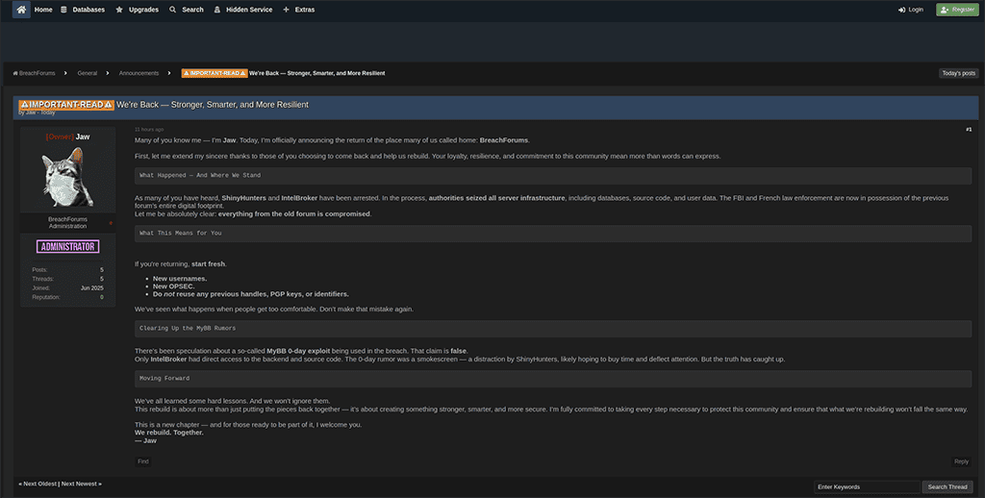Click the 'Moving Forward' code block
Screen dimensions: 985x498
point(553,379)
